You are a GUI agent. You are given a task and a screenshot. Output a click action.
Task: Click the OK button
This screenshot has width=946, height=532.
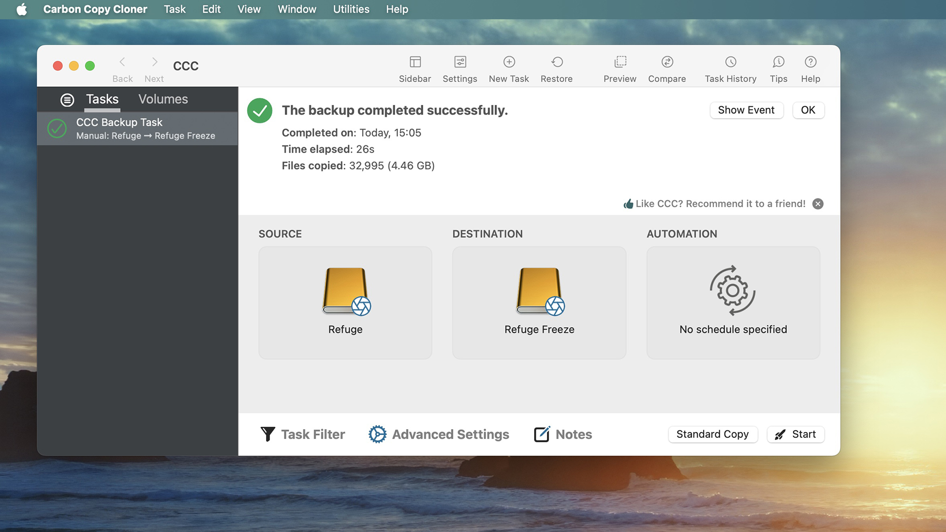(808, 110)
